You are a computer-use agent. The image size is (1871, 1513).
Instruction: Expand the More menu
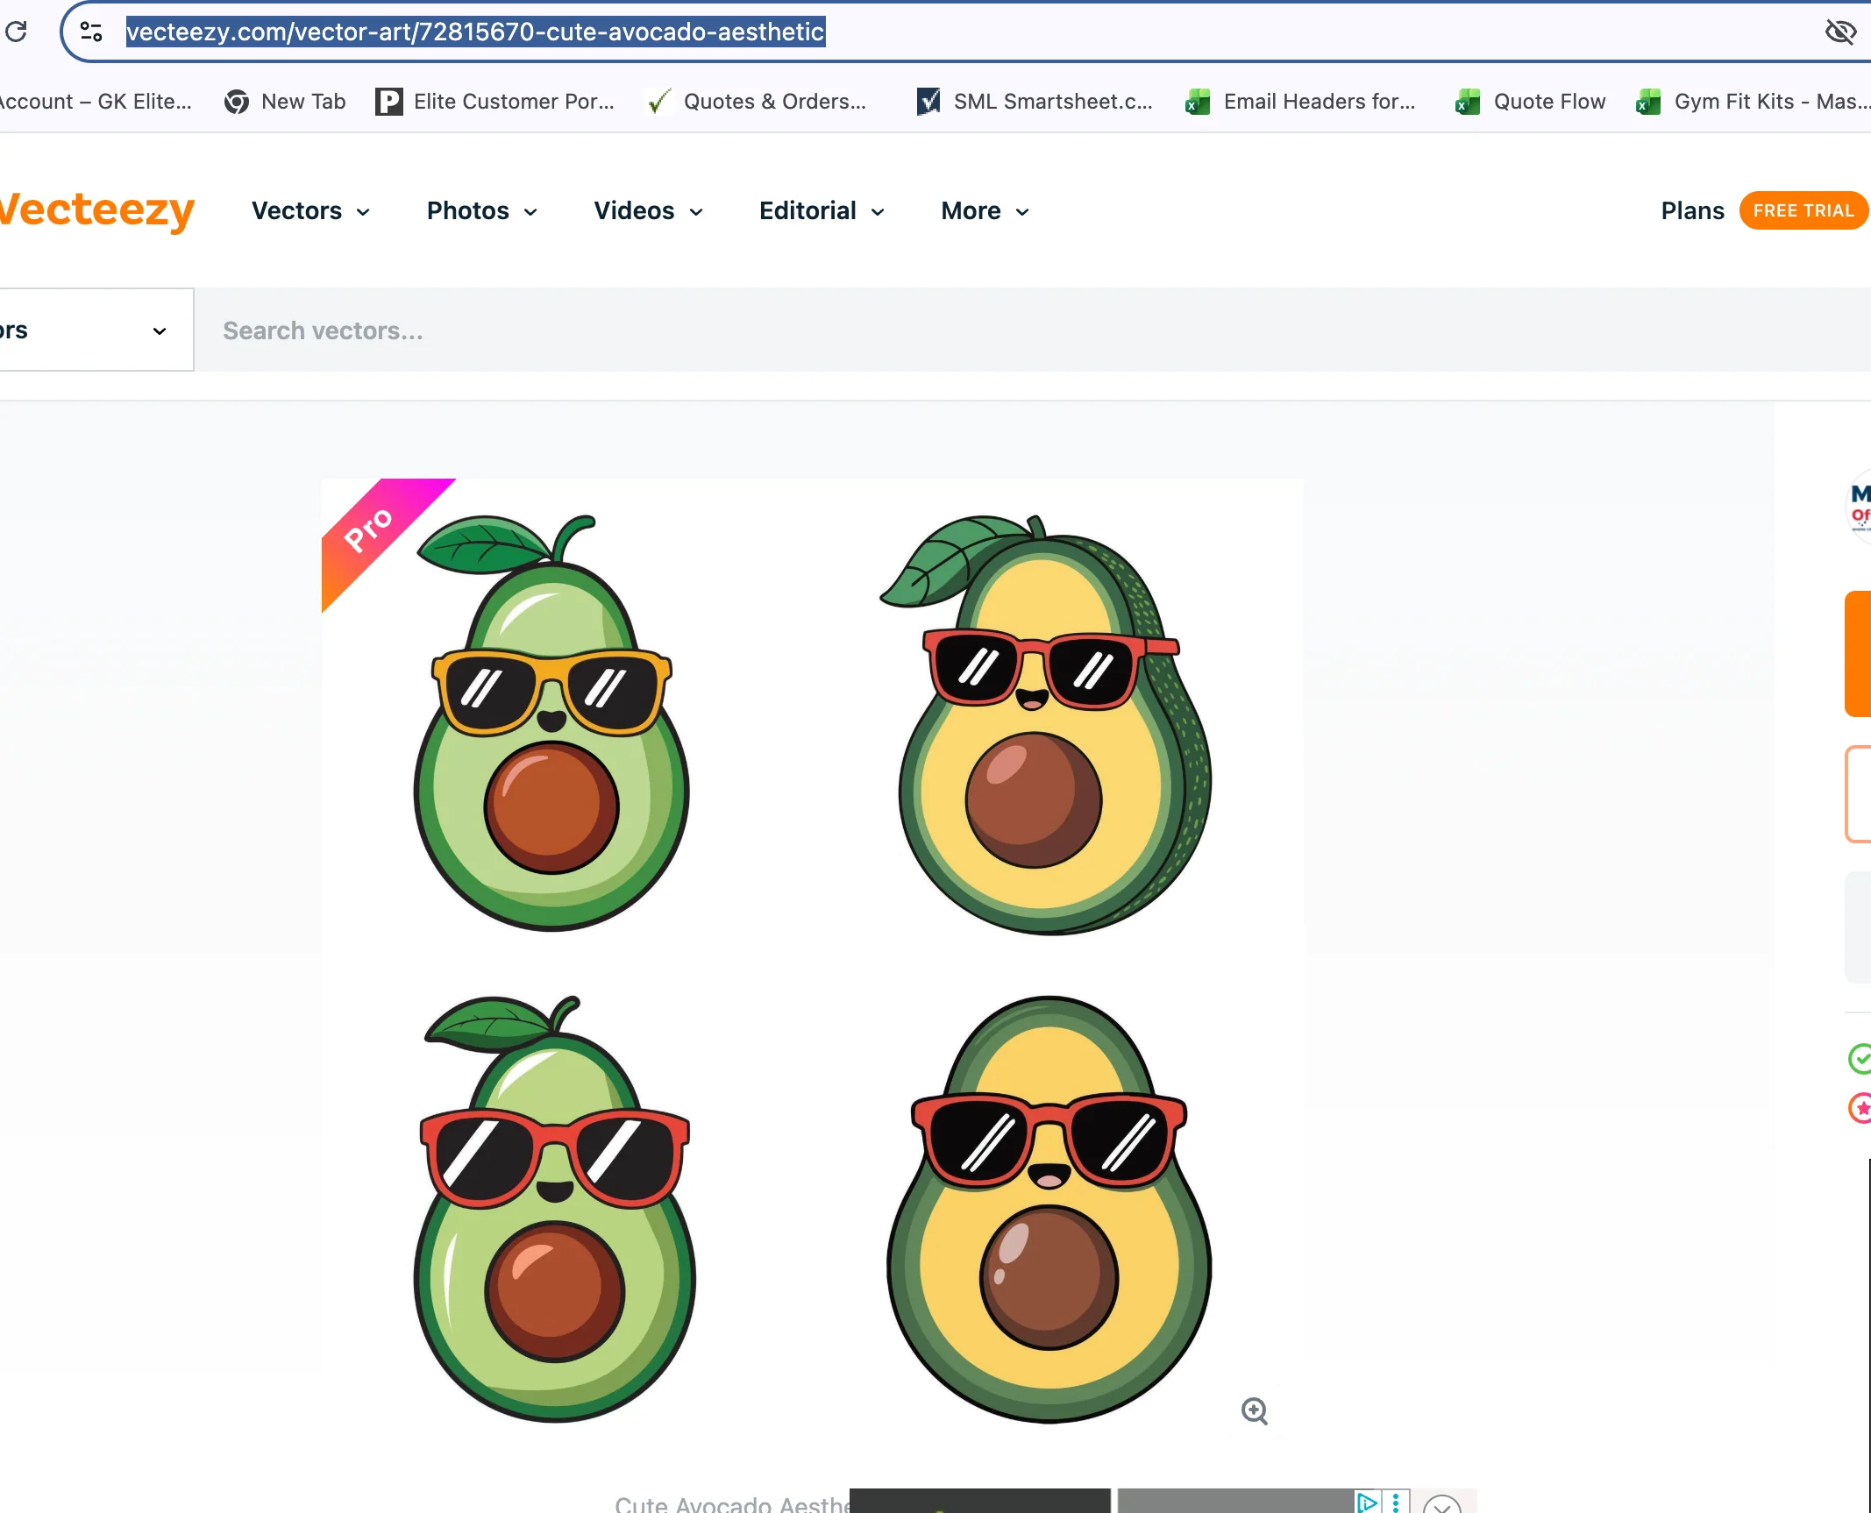point(985,211)
